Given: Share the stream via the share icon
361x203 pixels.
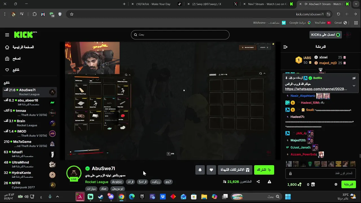Looking at the screenshot, I should [258, 182].
